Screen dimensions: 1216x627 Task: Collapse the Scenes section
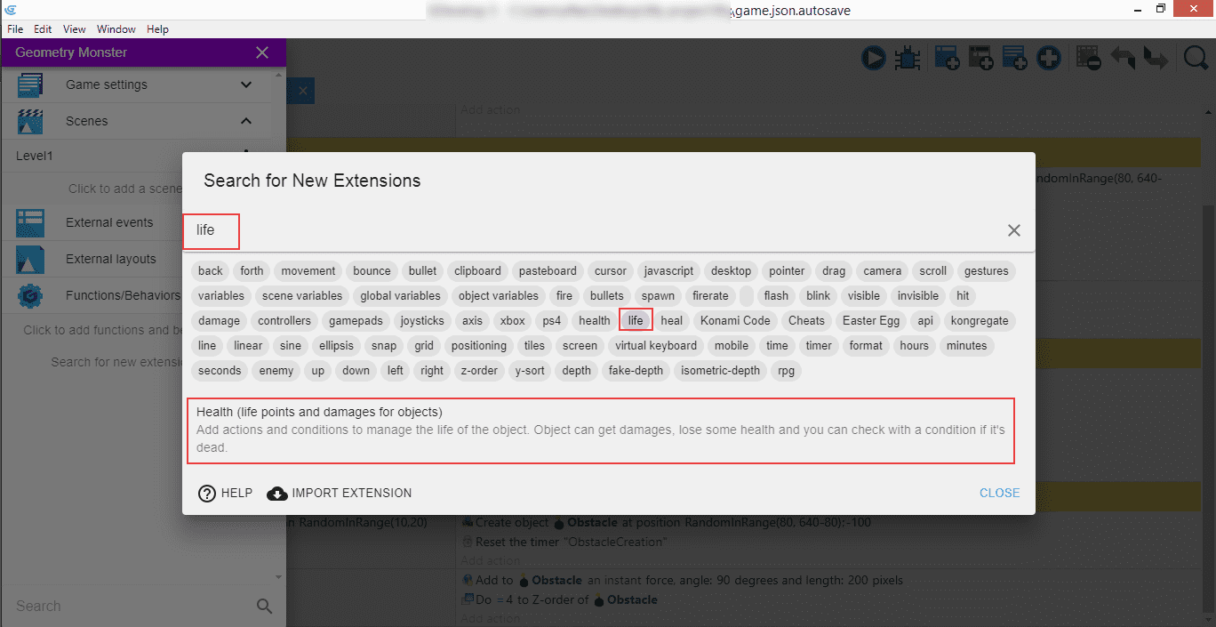tap(246, 121)
